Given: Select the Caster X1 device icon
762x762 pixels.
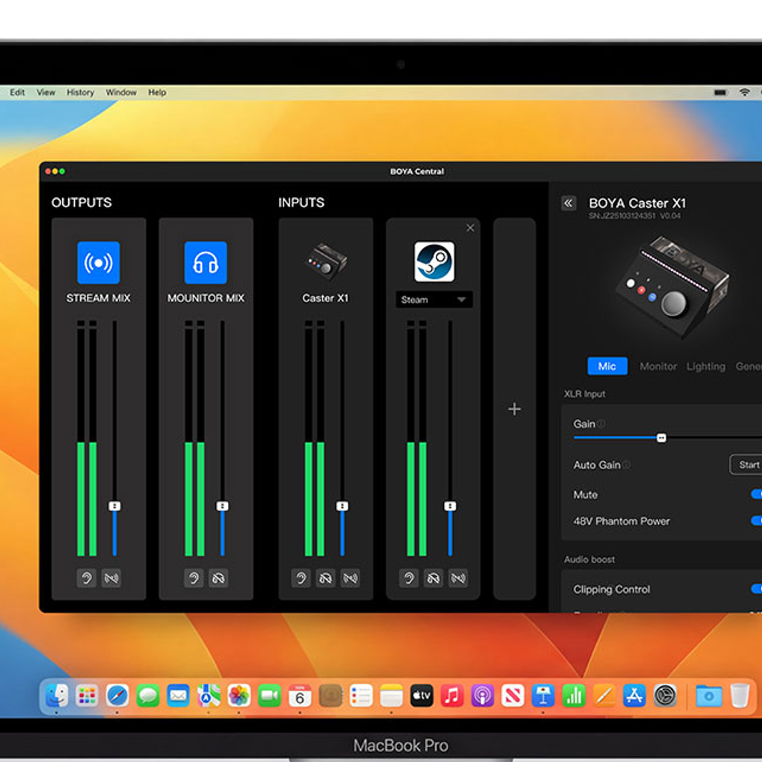Looking at the screenshot, I should click(326, 261).
